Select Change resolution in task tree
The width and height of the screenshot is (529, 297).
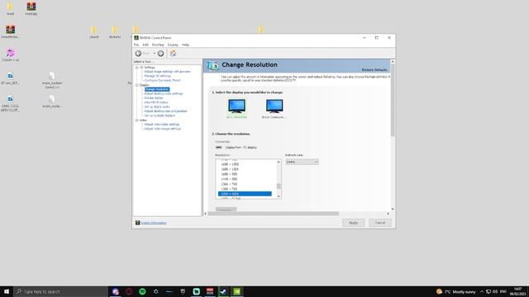pyautogui.click(x=157, y=89)
